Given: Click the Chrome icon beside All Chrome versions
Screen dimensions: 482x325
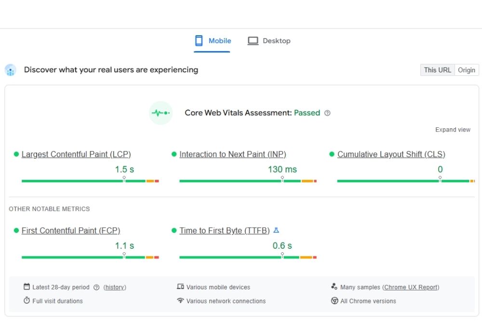Looking at the screenshot, I should [335, 301].
